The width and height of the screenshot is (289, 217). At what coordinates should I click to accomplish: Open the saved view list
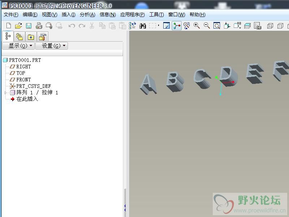pos(237,26)
